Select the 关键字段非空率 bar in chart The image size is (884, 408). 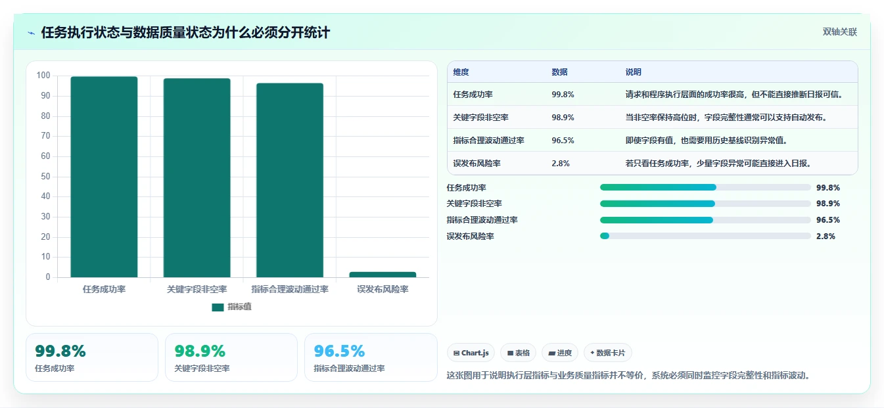tap(197, 177)
